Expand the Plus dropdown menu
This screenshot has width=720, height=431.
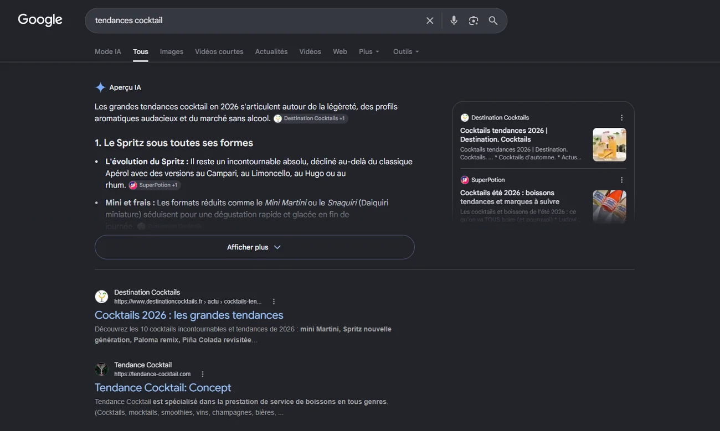coord(369,51)
